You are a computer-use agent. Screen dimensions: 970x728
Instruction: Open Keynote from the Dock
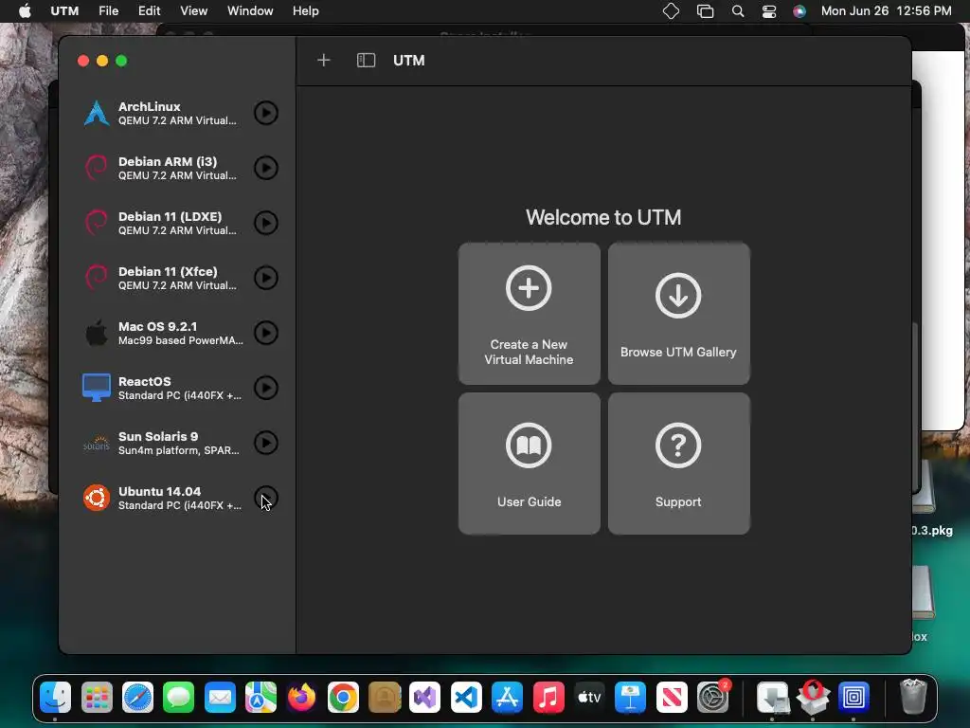[x=630, y=698]
